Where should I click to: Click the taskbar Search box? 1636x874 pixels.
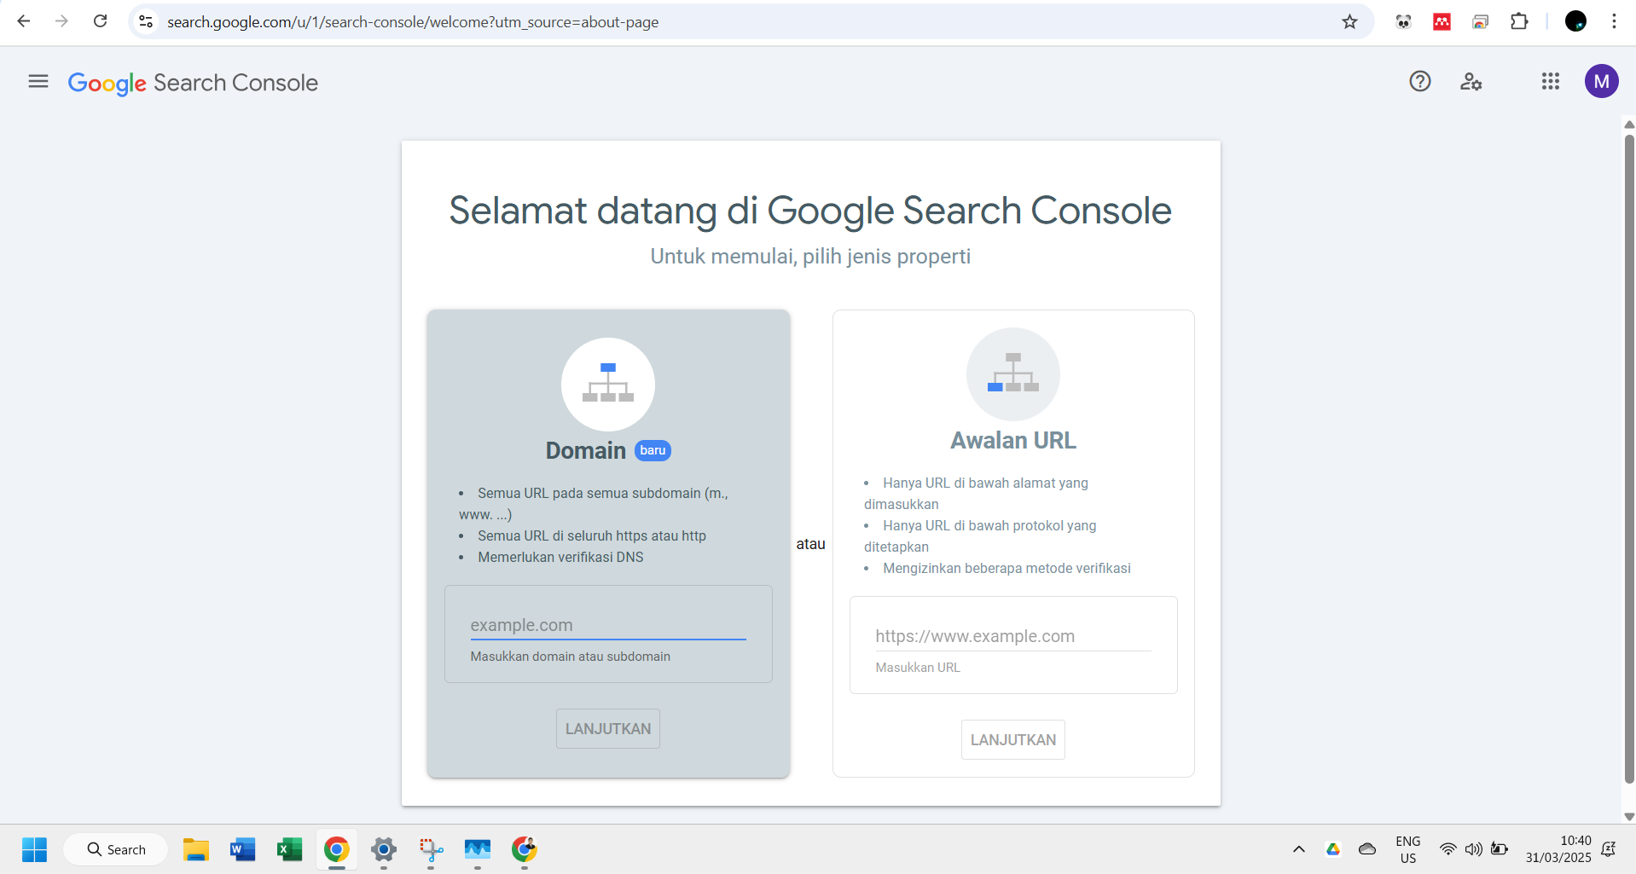tap(116, 849)
